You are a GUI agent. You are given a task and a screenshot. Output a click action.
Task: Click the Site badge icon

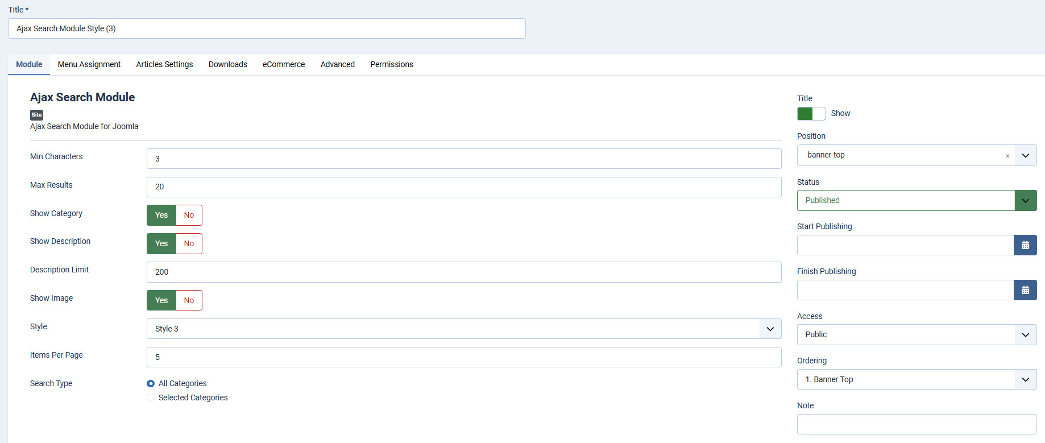(36, 115)
